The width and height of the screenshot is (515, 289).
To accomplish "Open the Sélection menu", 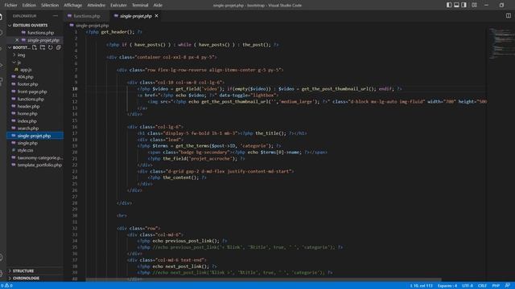I will point(50,6).
